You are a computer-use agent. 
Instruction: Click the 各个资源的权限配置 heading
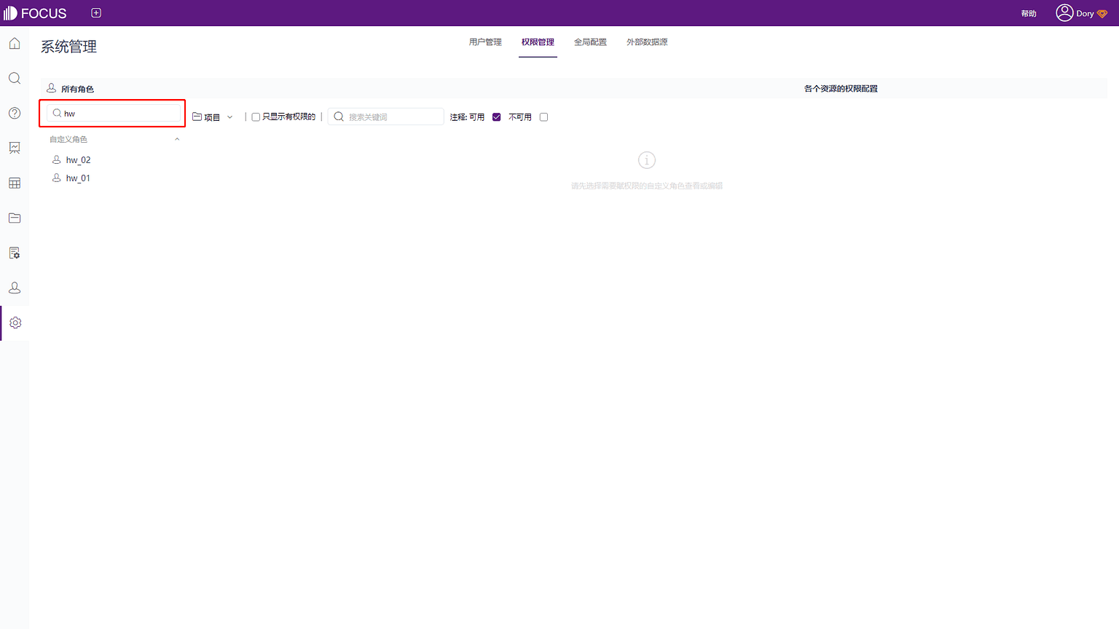click(841, 89)
